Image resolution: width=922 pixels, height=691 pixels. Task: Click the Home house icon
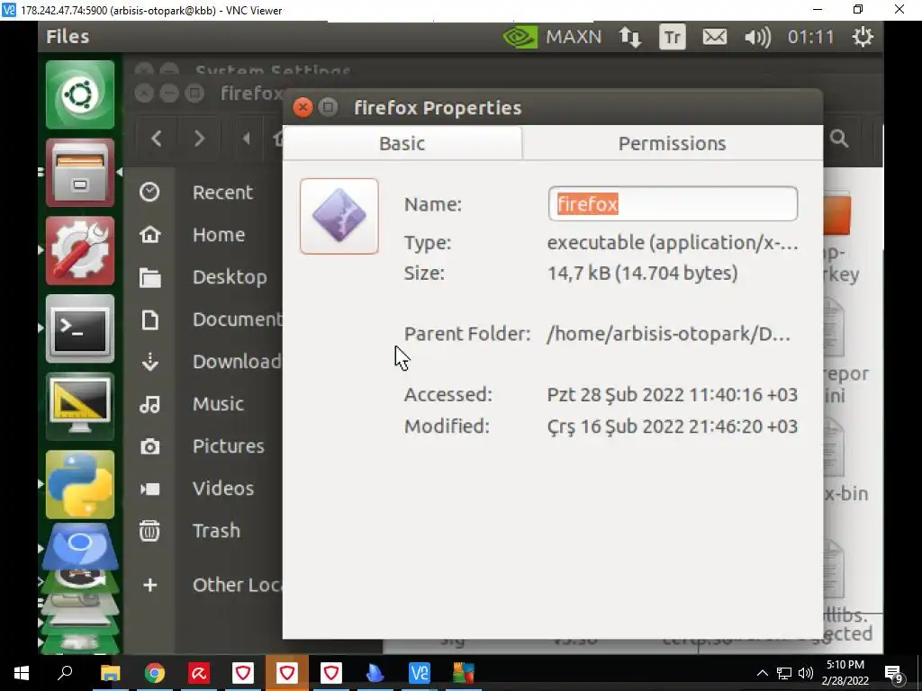150,235
